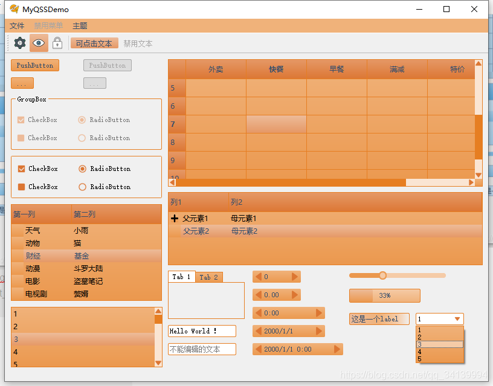
Task: Click the number list's scroll down arrow
Action: pos(158,363)
